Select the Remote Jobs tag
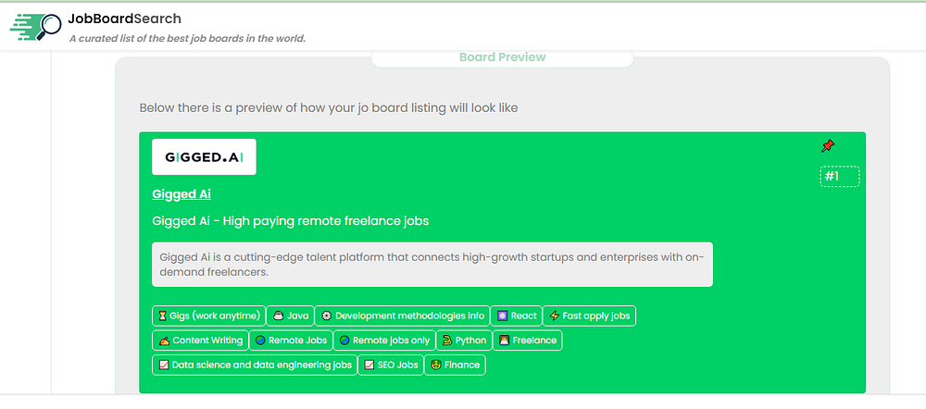Screen dimensions: 926x409 click(291, 340)
